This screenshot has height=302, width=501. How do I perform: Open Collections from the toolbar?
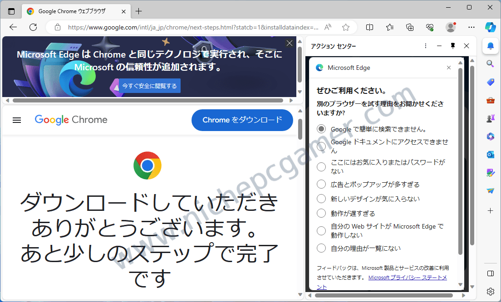[x=410, y=28]
